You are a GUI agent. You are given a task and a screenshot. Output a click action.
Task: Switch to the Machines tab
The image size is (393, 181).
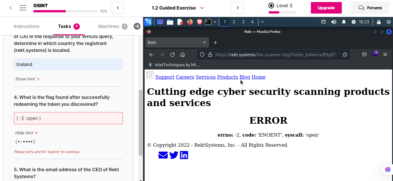[x=113, y=26]
